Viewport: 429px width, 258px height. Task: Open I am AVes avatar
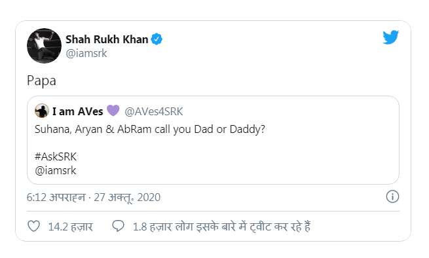tap(42, 111)
